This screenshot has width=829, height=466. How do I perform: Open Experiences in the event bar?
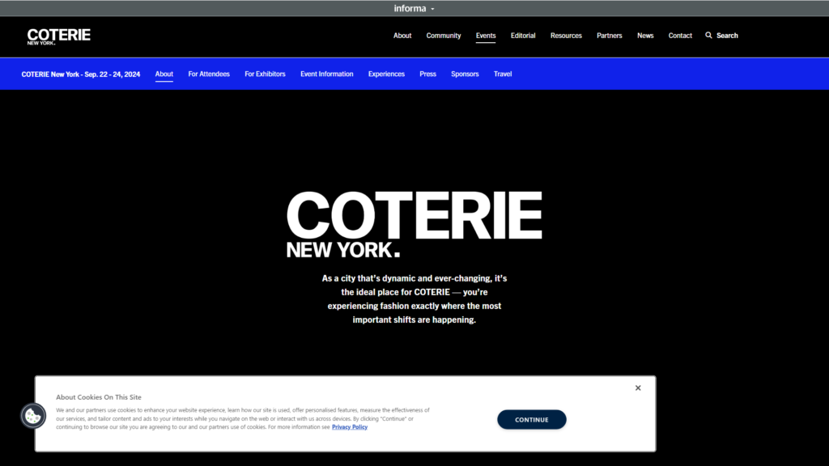(x=386, y=74)
